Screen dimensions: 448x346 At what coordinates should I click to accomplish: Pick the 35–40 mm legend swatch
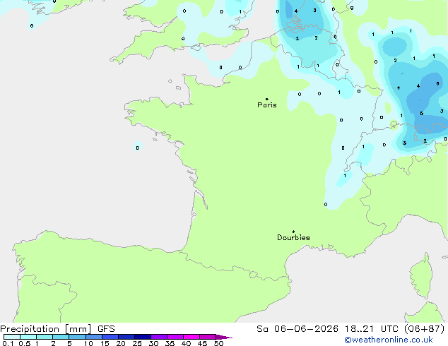click(175, 337)
